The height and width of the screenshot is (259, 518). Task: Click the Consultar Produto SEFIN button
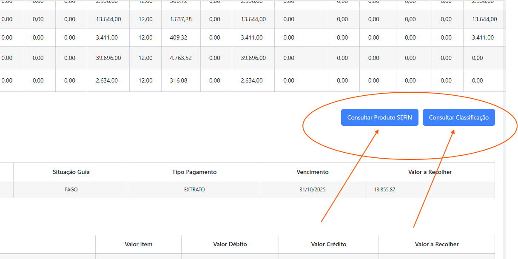[379, 117]
